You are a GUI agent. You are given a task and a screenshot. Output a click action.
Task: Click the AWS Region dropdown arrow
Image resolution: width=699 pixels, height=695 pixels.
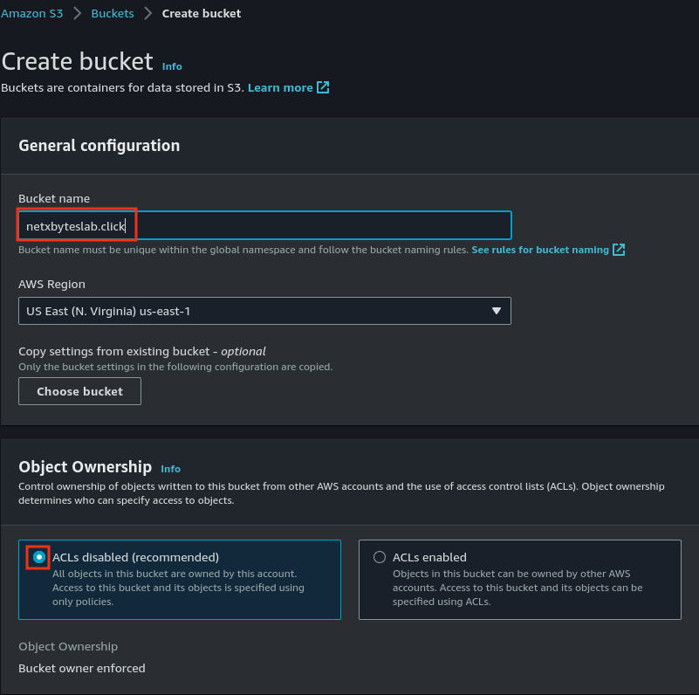[x=496, y=311]
